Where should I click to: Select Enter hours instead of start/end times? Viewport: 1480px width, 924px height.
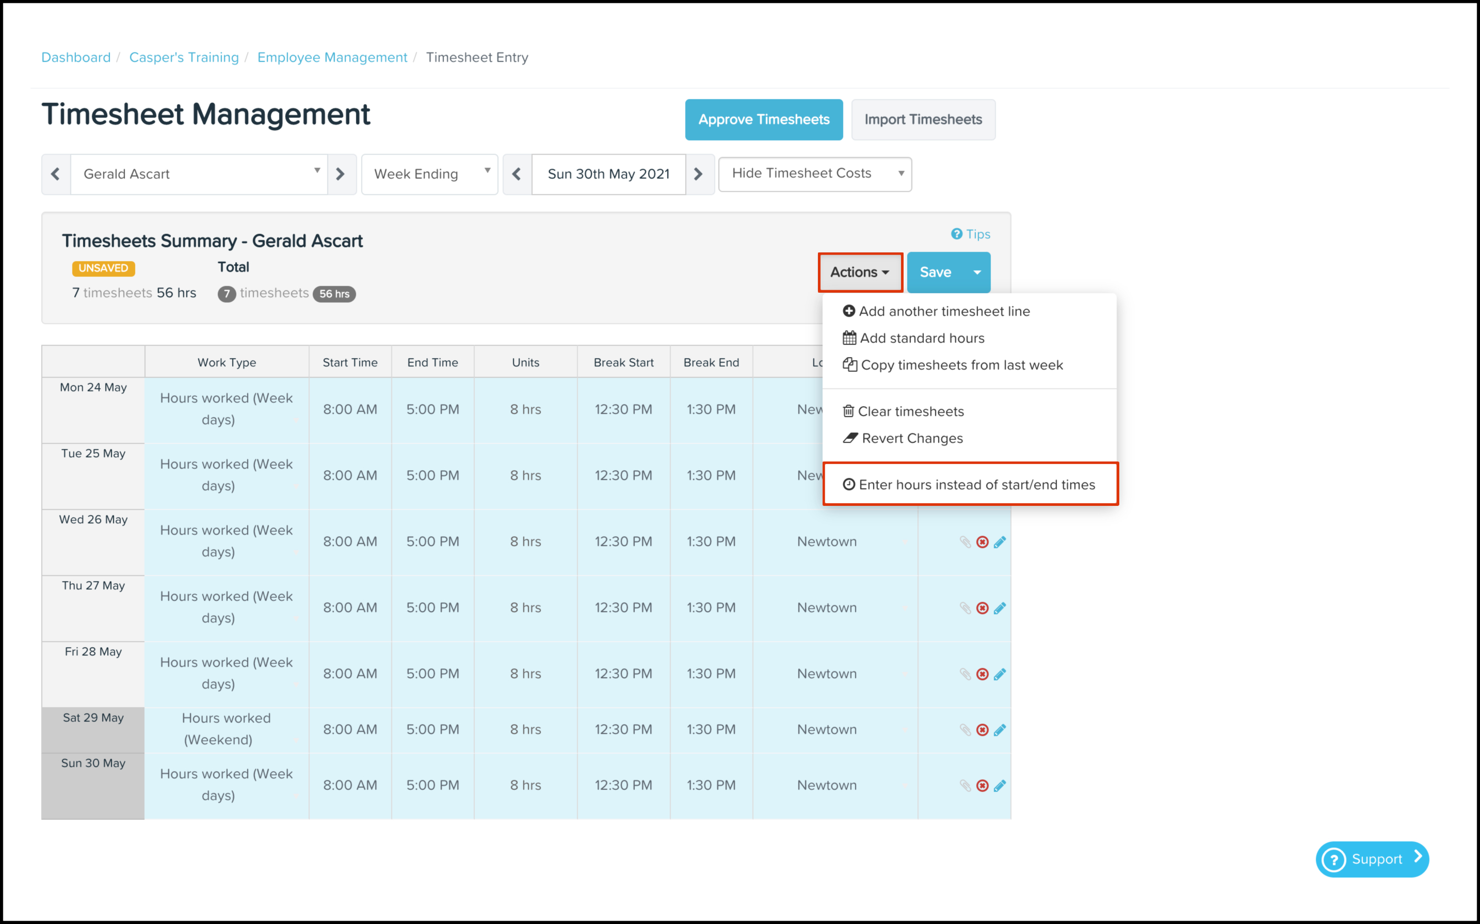tap(970, 485)
